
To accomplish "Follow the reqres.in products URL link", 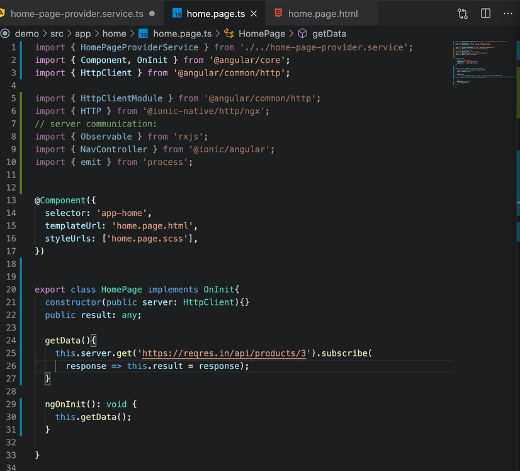I will click(x=224, y=353).
